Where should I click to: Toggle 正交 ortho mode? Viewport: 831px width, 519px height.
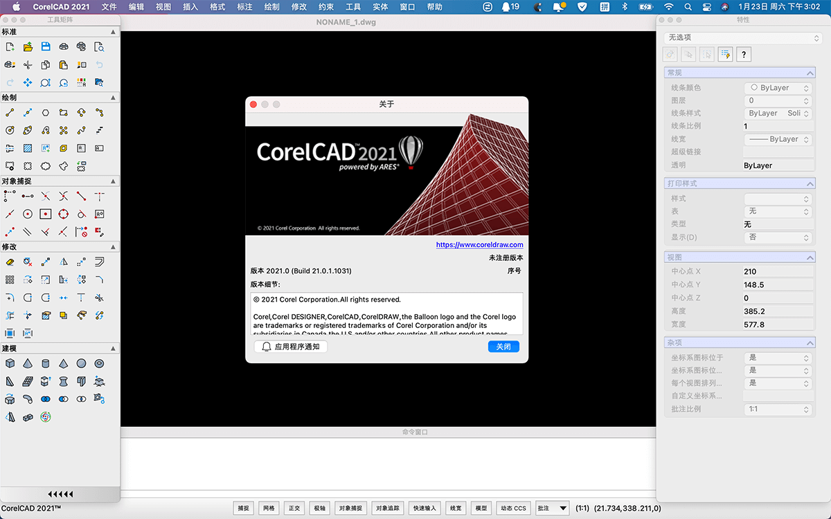click(x=294, y=508)
